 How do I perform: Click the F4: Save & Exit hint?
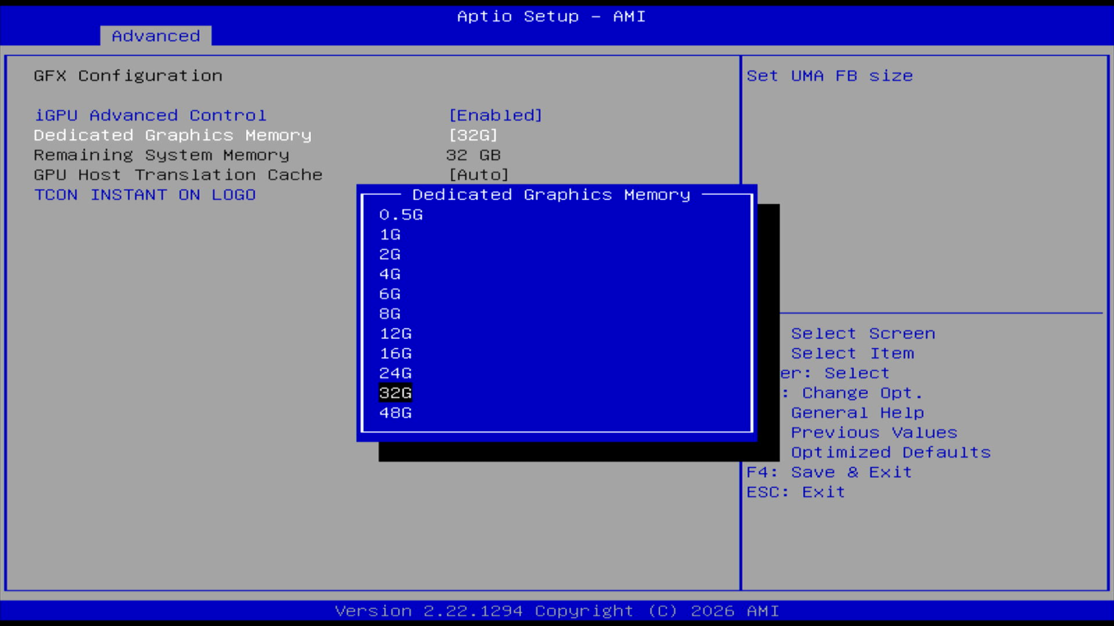[830, 472]
